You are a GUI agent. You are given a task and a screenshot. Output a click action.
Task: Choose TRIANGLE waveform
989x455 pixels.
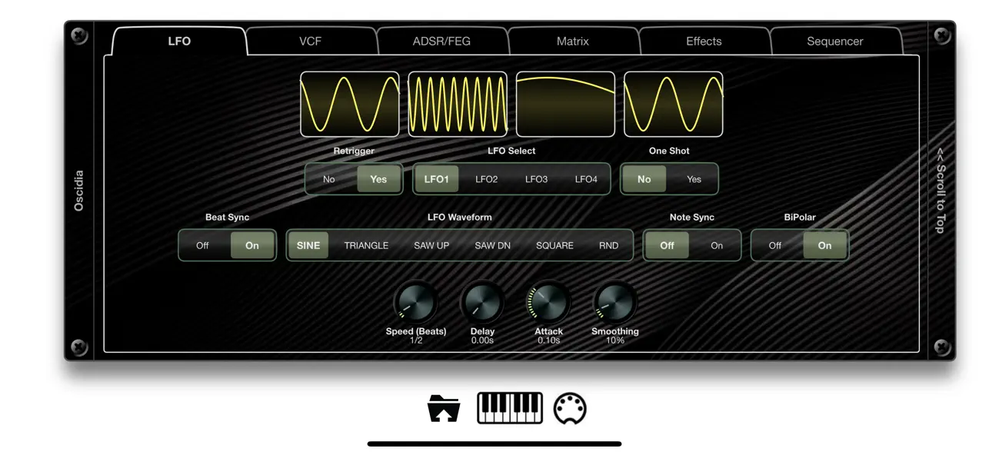click(x=366, y=245)
